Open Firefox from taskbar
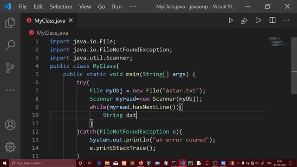297x167 pixels. pos(141,163)
